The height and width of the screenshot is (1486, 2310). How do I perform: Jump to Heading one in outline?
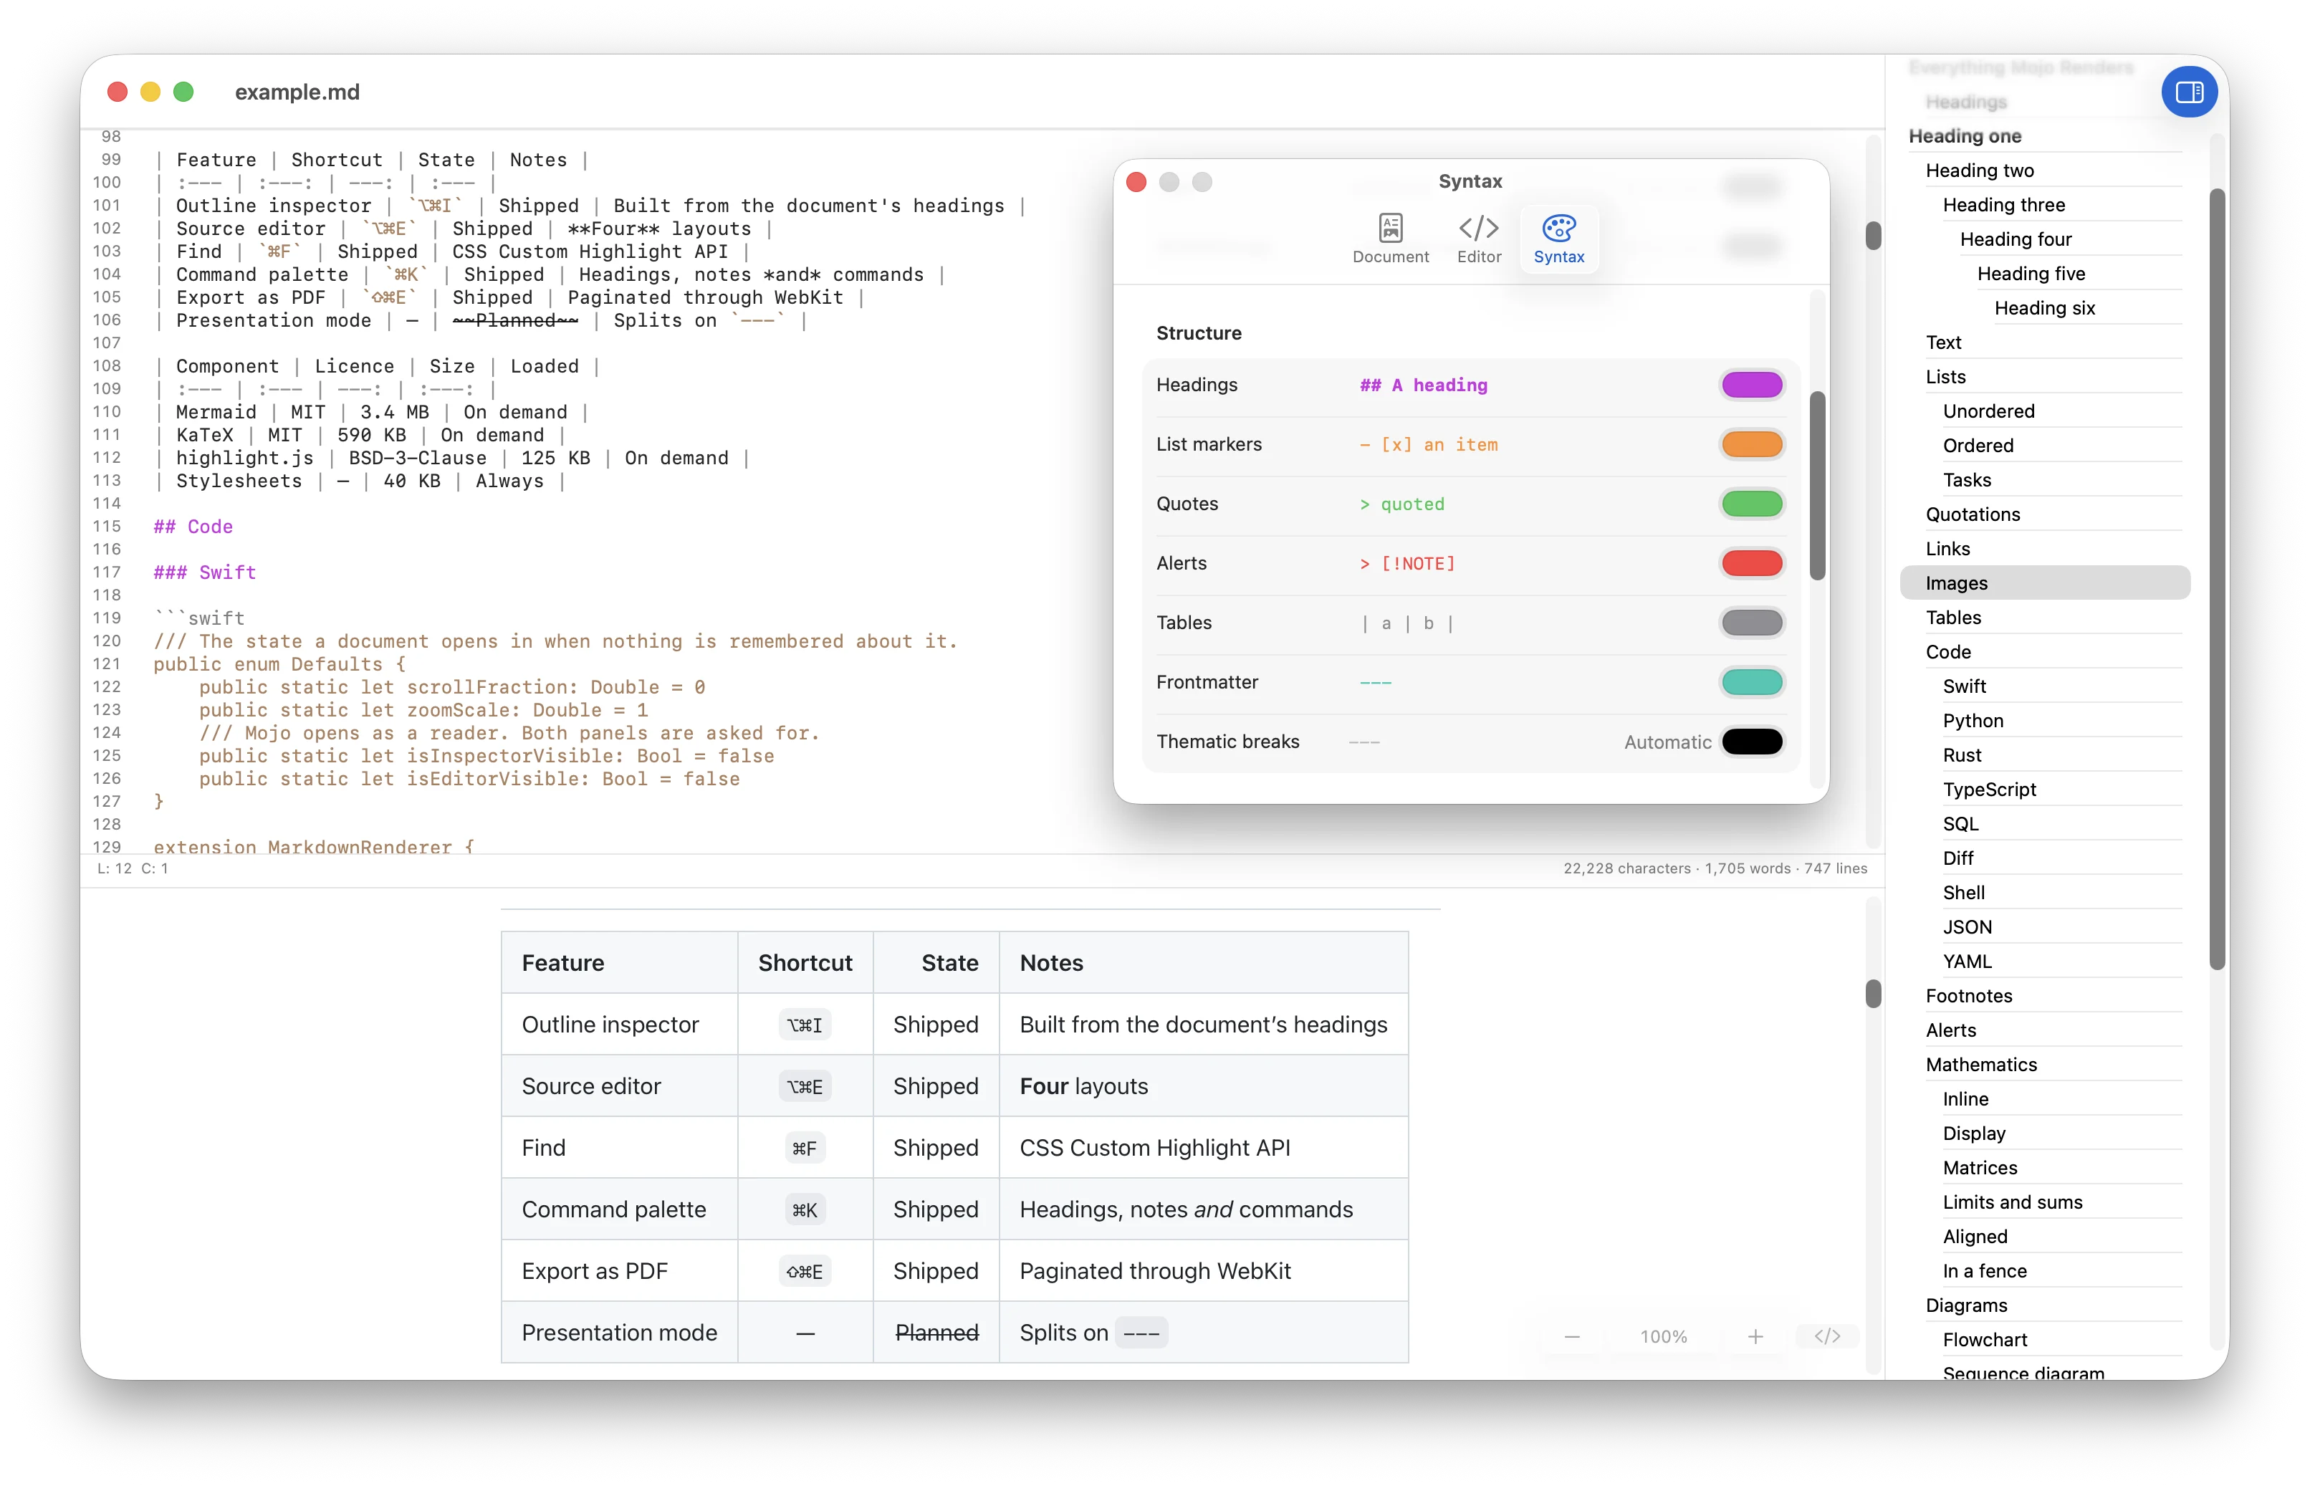(1965, 136)
